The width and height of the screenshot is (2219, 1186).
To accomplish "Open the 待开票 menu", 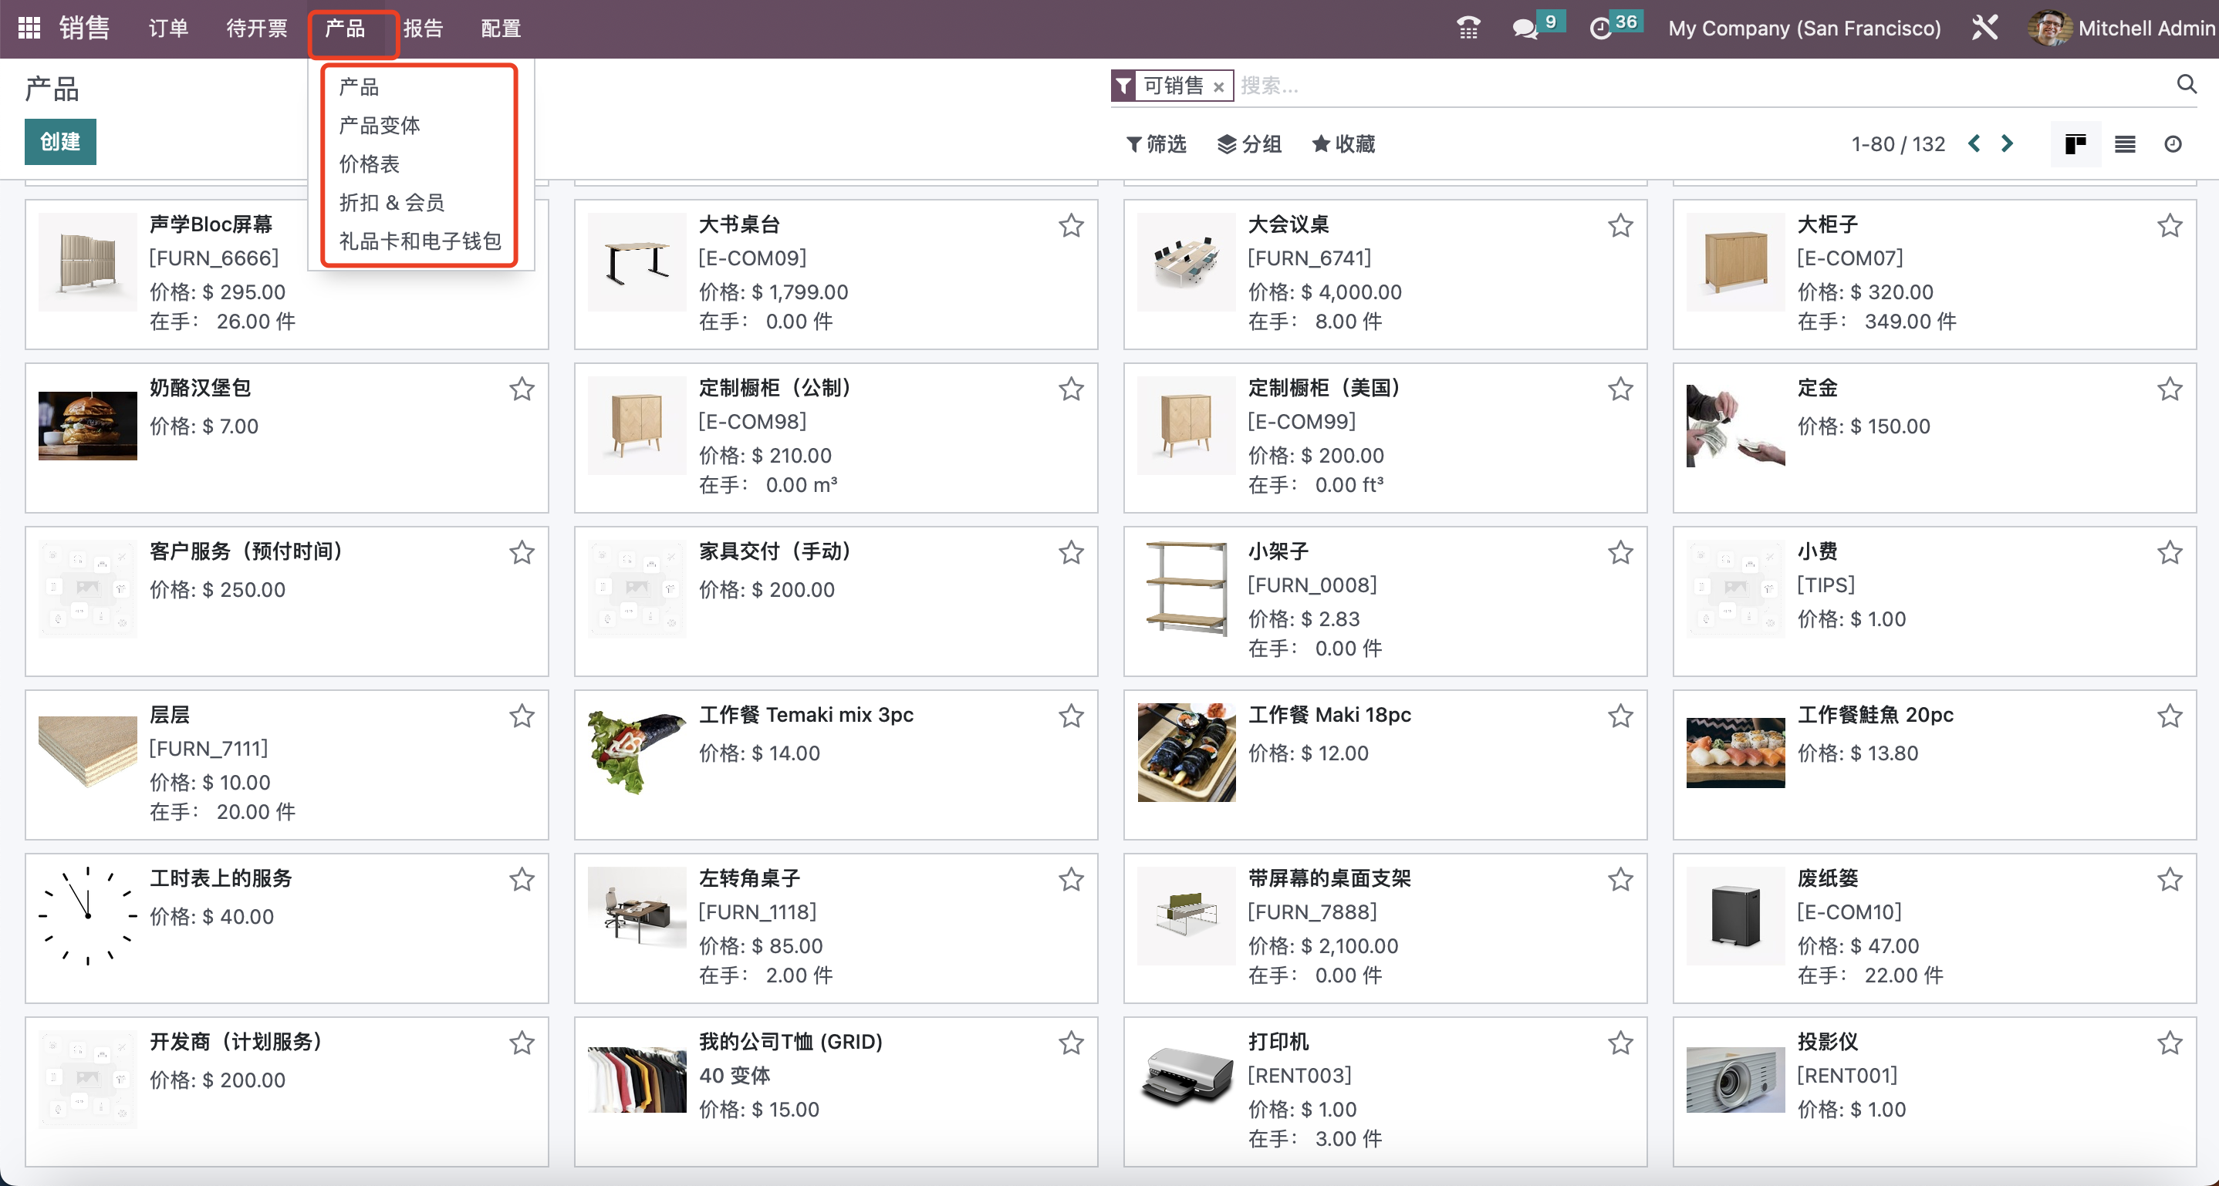I will [257, 29].
